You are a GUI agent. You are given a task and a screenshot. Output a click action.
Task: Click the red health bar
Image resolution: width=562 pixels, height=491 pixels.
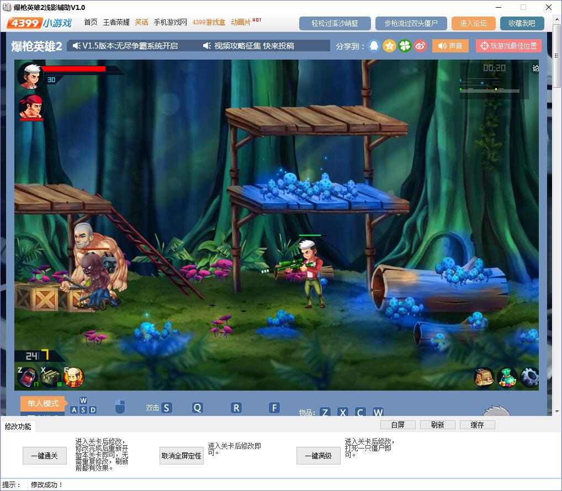pos(73,69)
